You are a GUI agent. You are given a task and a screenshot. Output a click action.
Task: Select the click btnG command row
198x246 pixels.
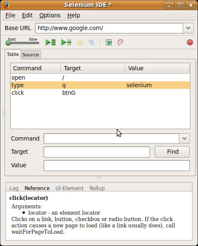pos(100,93)
